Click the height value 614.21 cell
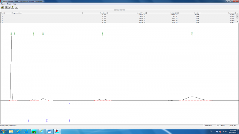 click(175, 17)
